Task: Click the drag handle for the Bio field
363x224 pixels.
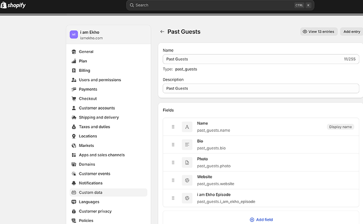Action: click(x=173, y=144)
